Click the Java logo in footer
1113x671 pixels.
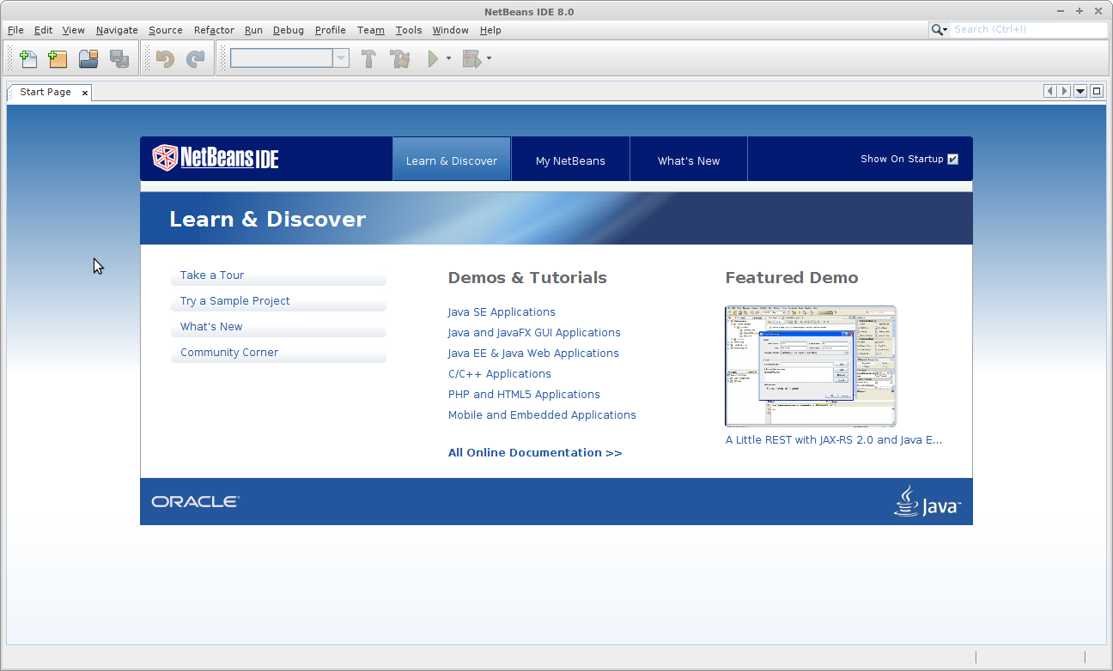[x=927, y=501]
